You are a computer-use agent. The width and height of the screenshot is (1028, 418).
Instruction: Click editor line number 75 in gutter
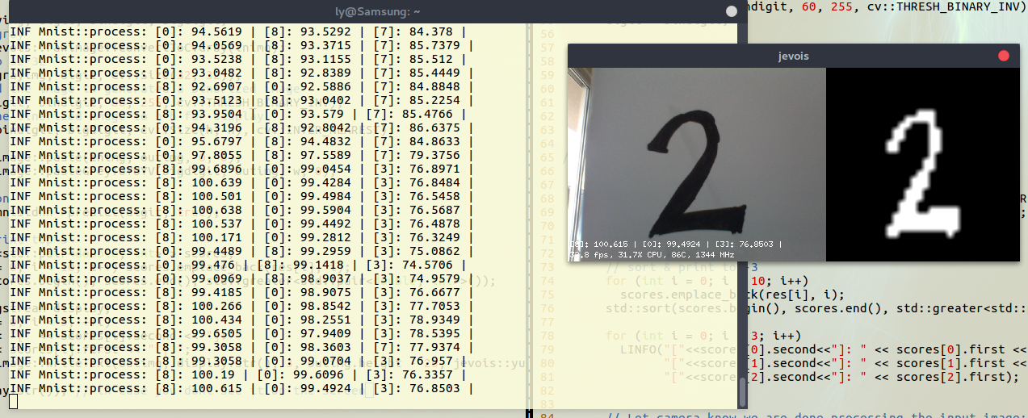pyautogui.click(x=547, y=295)
